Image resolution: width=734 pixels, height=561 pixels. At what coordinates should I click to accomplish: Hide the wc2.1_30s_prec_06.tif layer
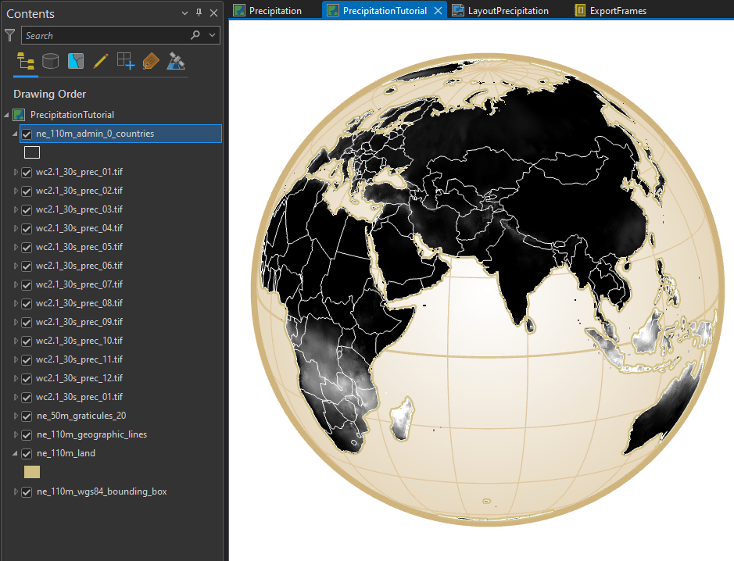point(27,266)
